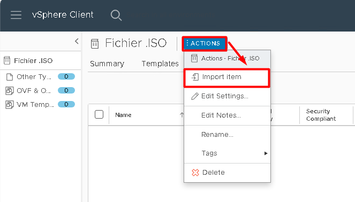This screenshot has width=355, height=202.
Task: Click the Import item arrow icon
Action: (x=195, y=77)
